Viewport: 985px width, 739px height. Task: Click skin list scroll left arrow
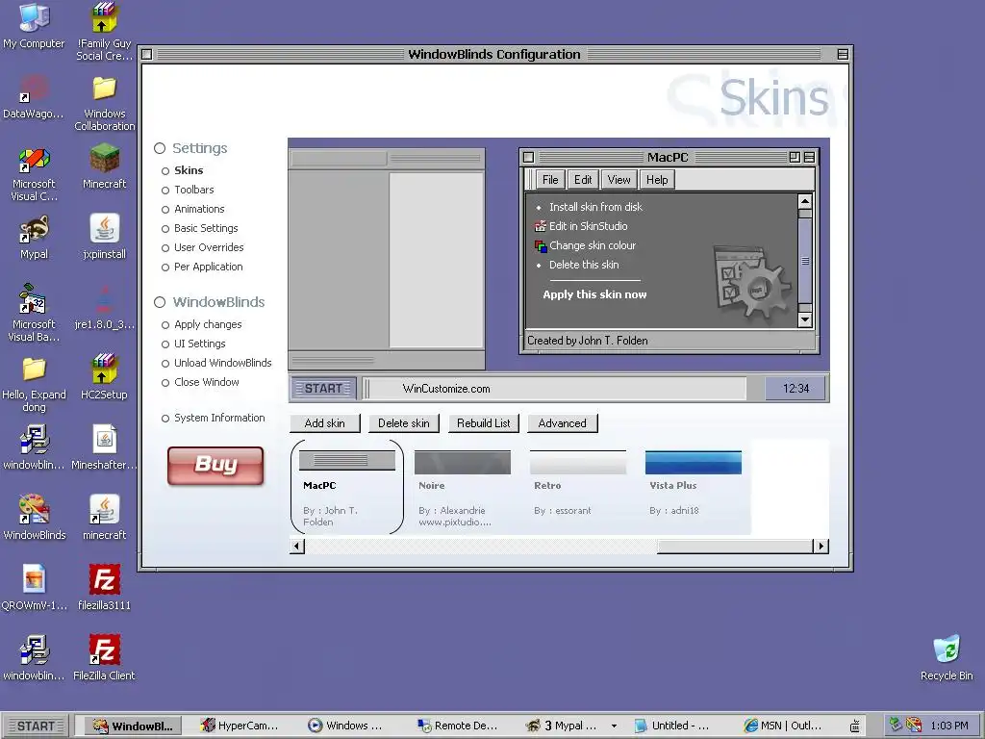(x=298, y=547)
